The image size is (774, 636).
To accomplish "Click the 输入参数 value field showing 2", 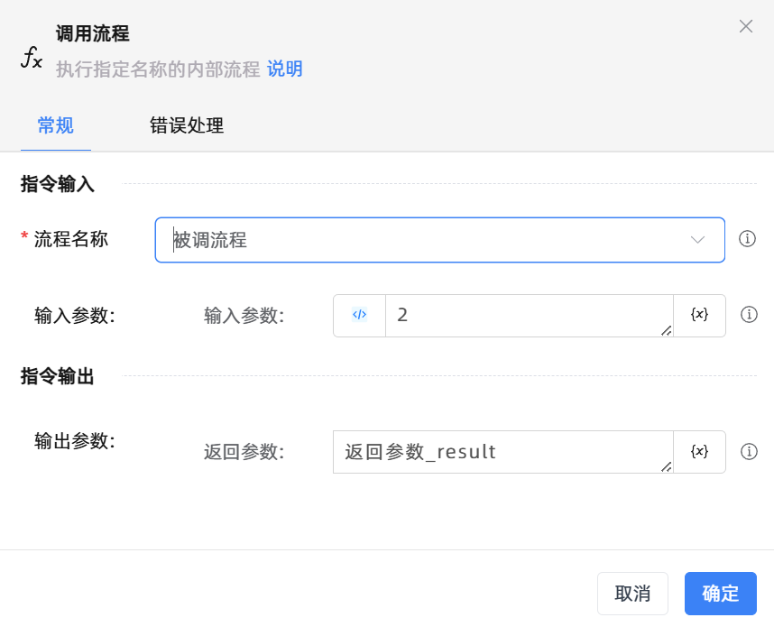I will point(523,316).
